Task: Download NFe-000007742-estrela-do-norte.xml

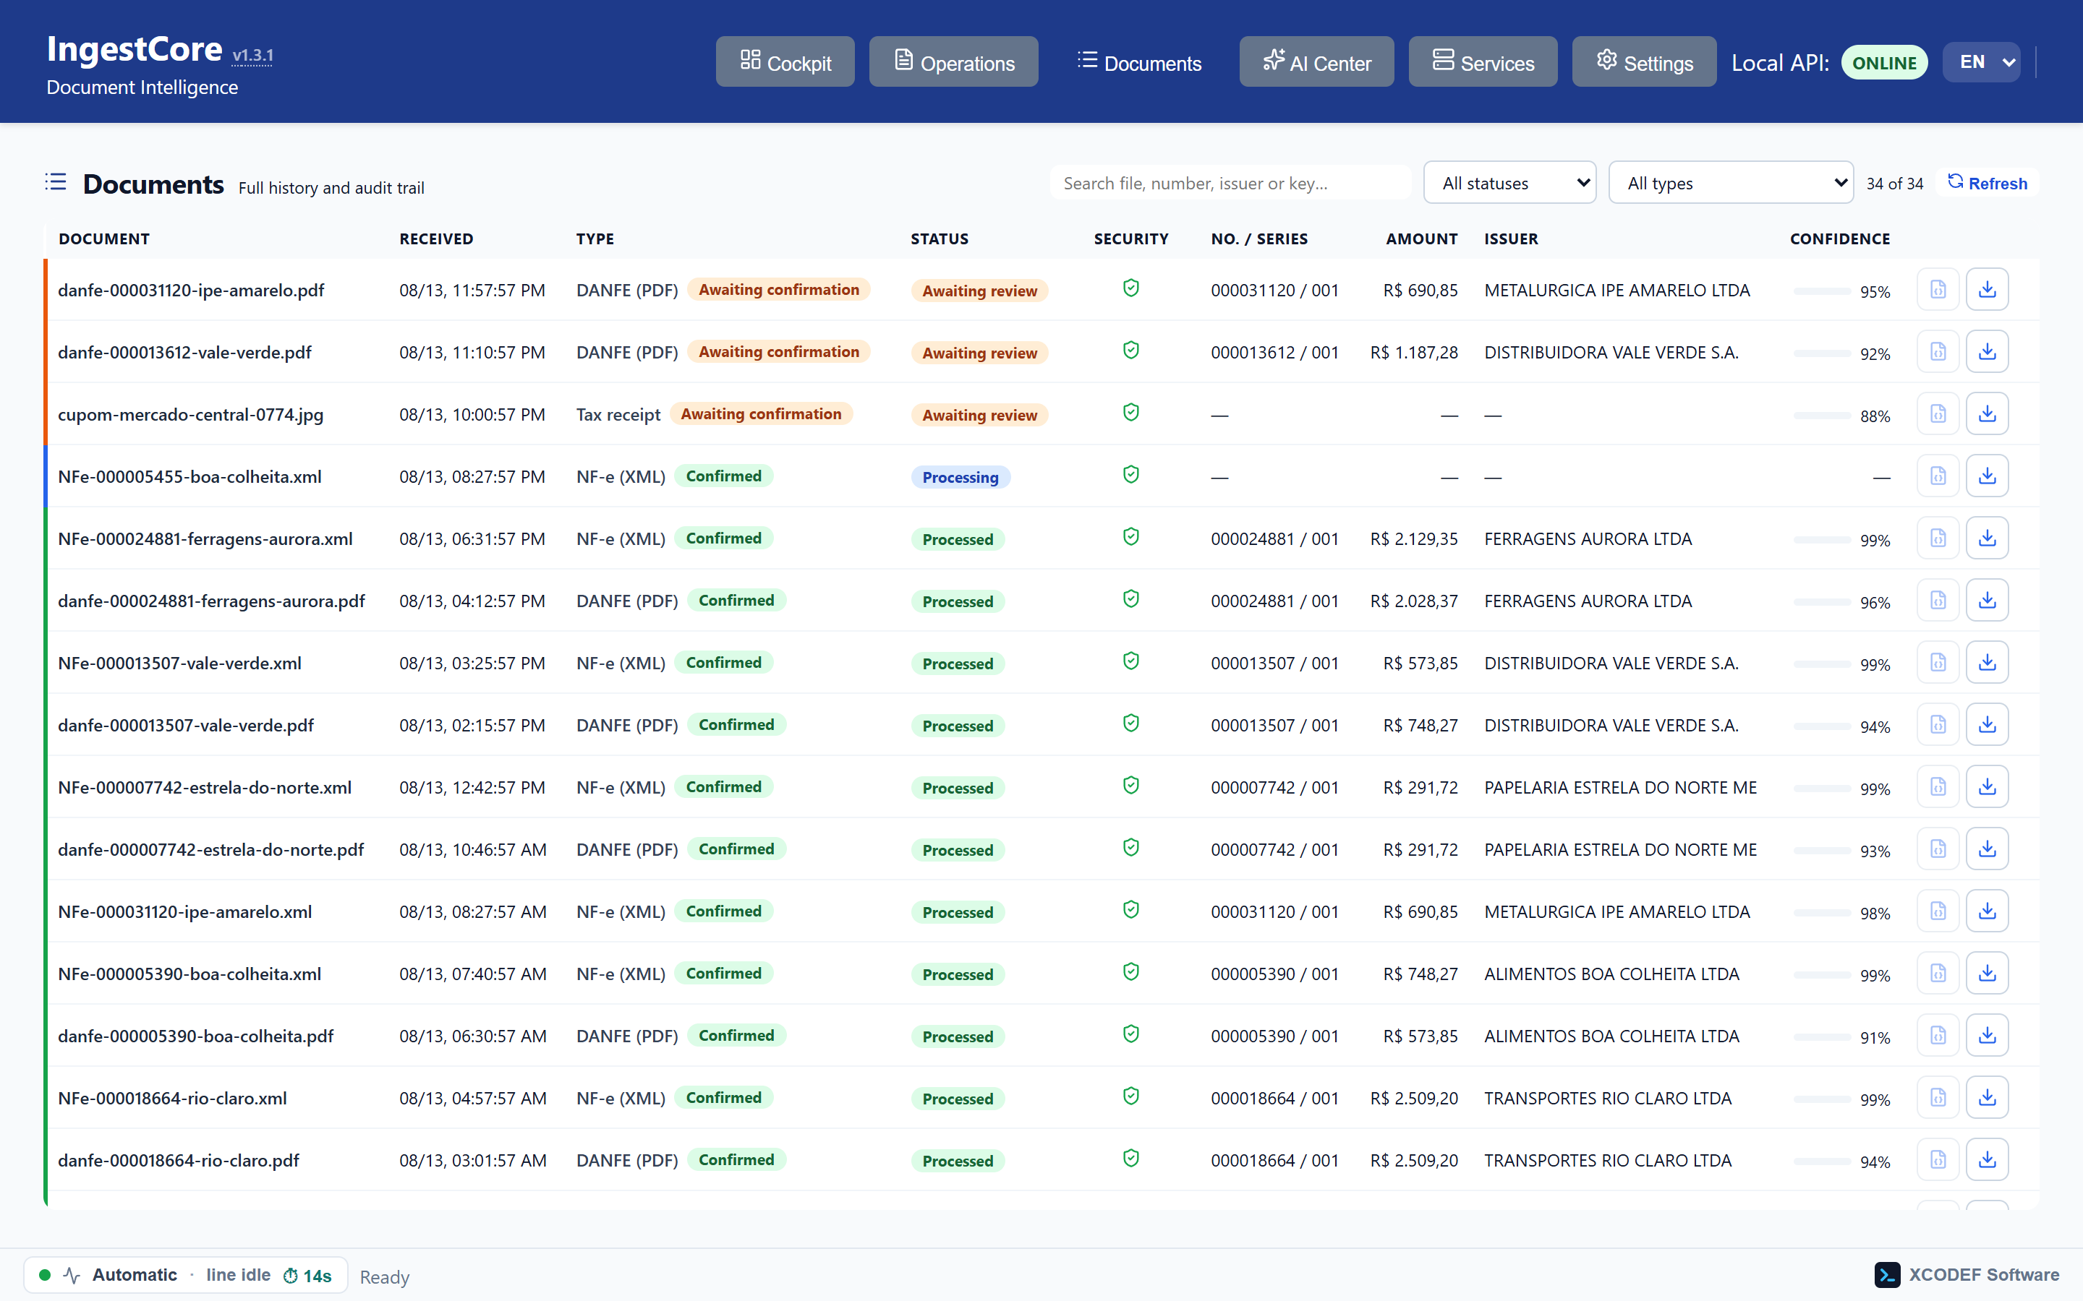Action: [1987, 787]
